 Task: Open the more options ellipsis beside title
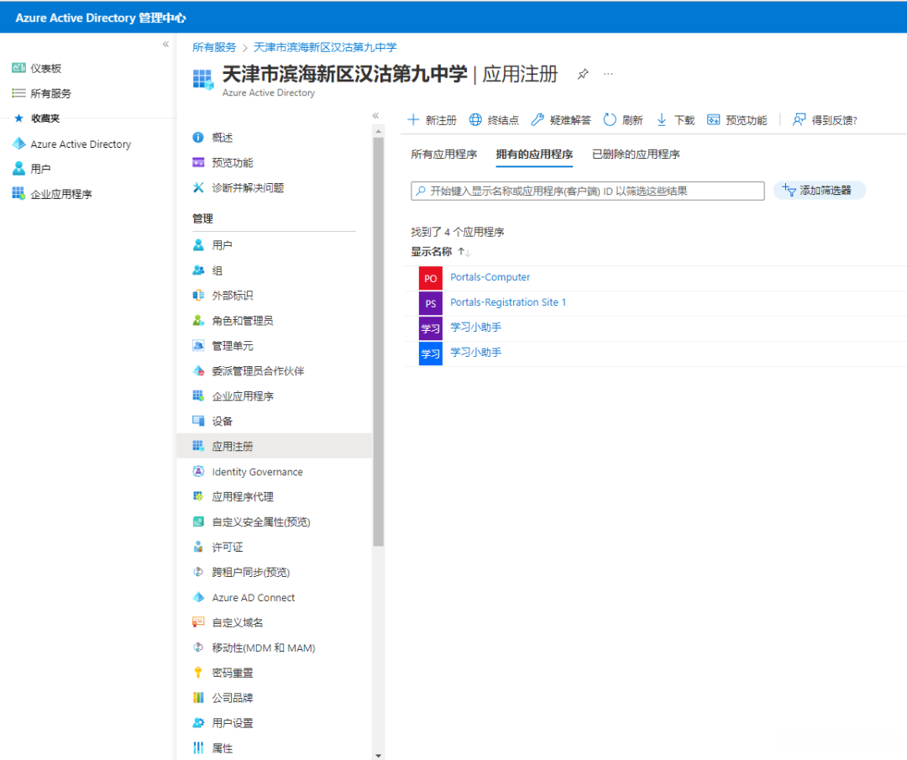point(608,74)
